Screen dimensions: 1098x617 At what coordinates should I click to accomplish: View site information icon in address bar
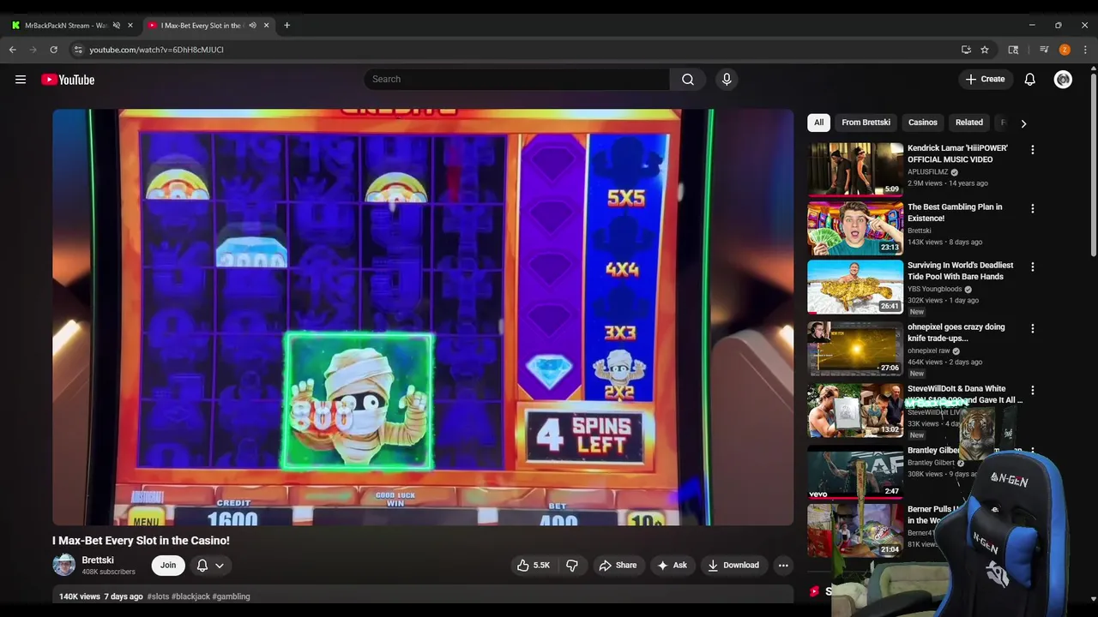[x=78, y=50]
